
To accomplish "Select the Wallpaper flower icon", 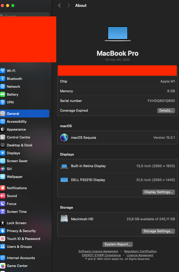I will [x=3, y=177].
